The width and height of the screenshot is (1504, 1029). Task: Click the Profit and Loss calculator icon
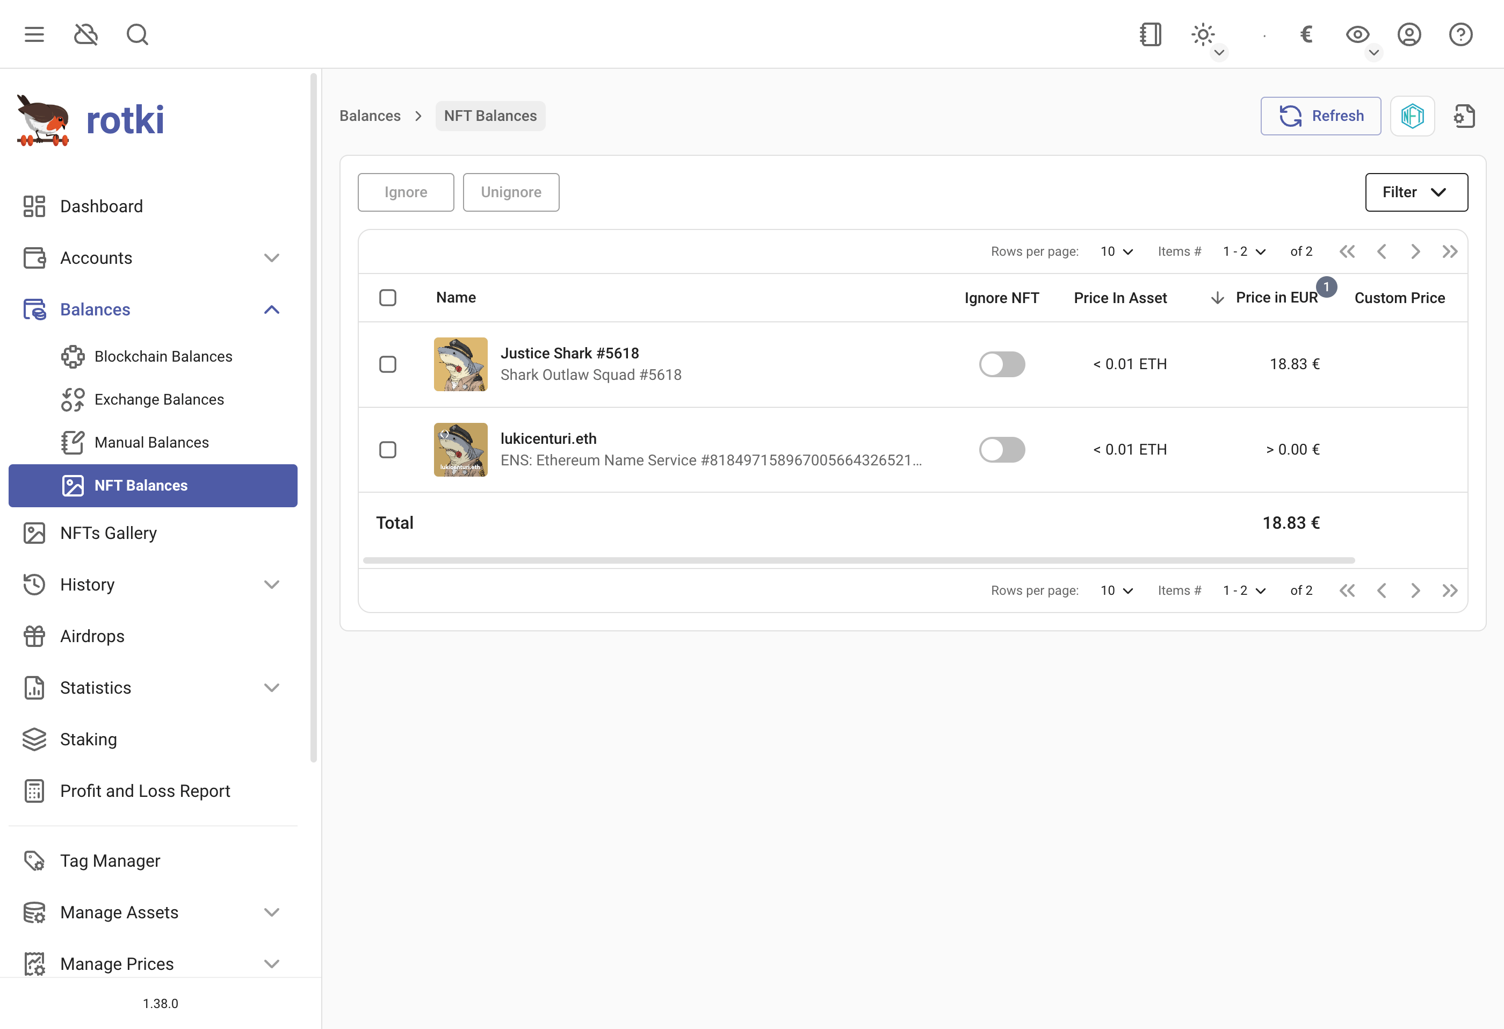coord(34,791)
